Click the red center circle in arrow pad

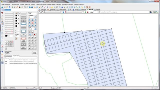[32, 23]
